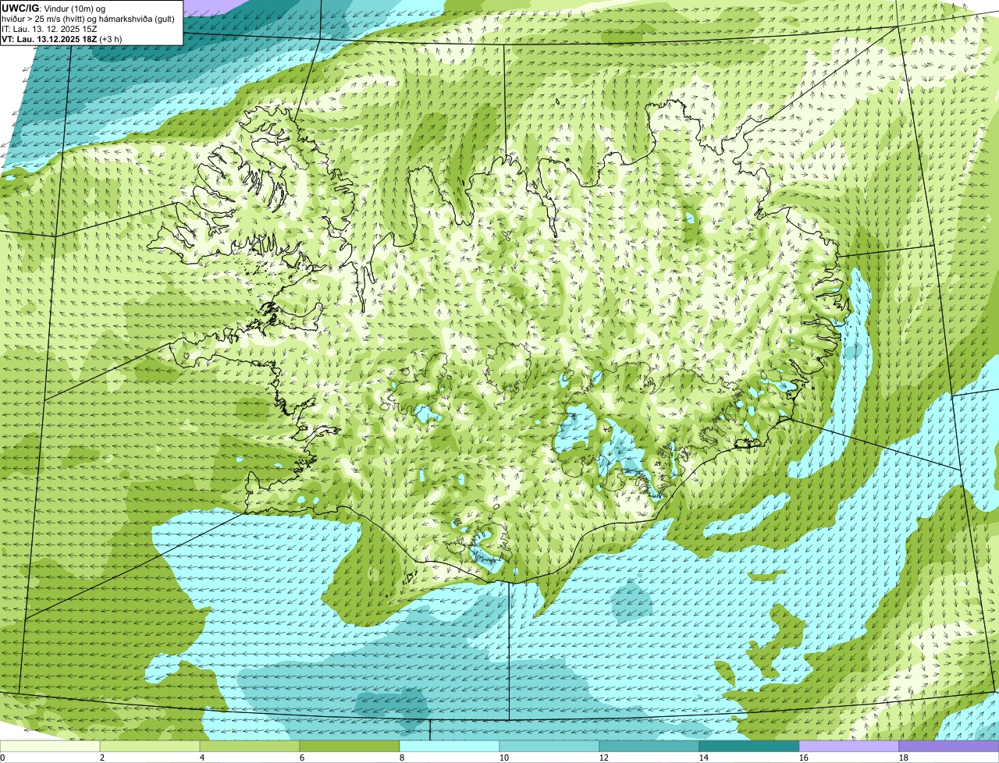This screenshot has width=999, height=763.
Task: Select the medium green 4–6 m/s legend swatch
Action: click(x=250, y=747)
